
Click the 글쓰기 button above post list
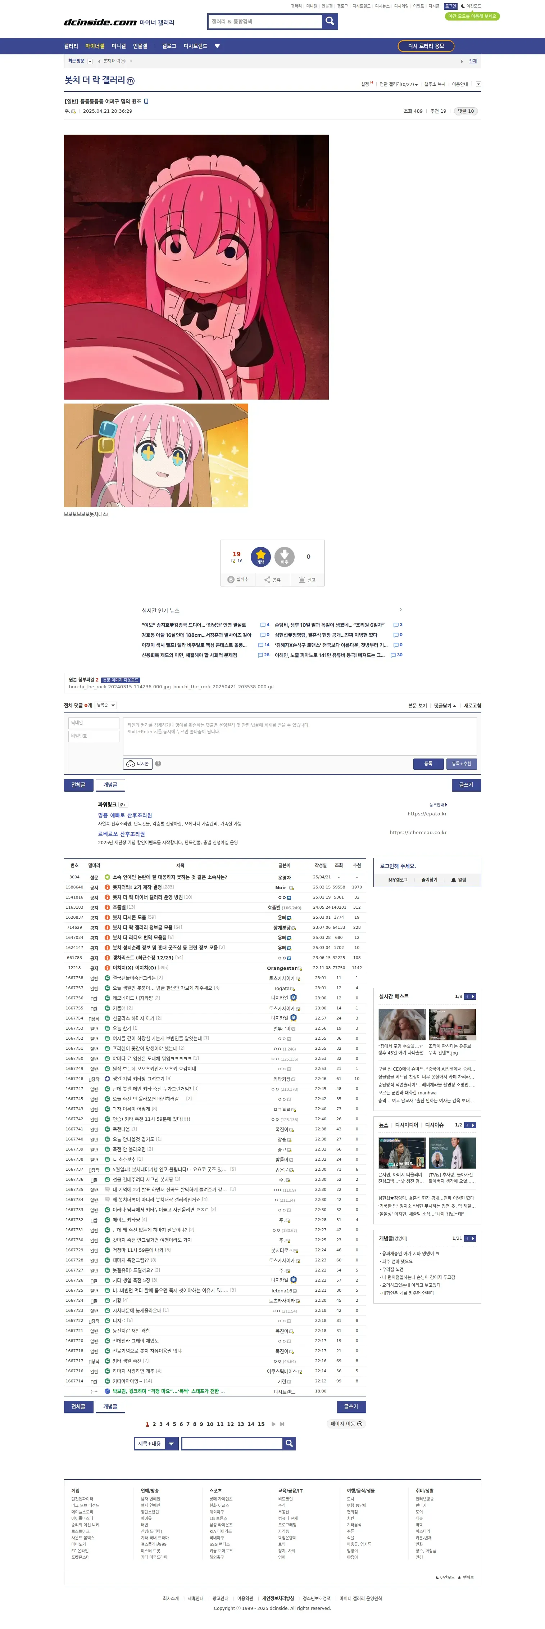click(467, 785)
